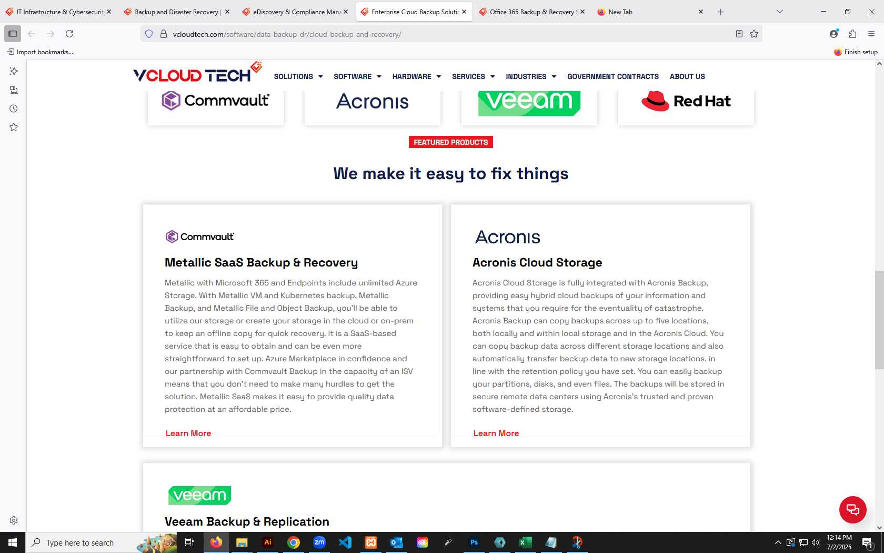Expand the SOFTWARE menu
This screenshot has width=884, height=553.
coord(357,76)
